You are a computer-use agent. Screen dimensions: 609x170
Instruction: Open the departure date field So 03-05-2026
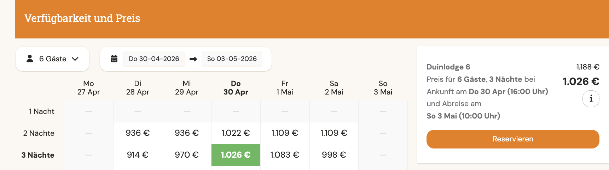tap(232, 59)
